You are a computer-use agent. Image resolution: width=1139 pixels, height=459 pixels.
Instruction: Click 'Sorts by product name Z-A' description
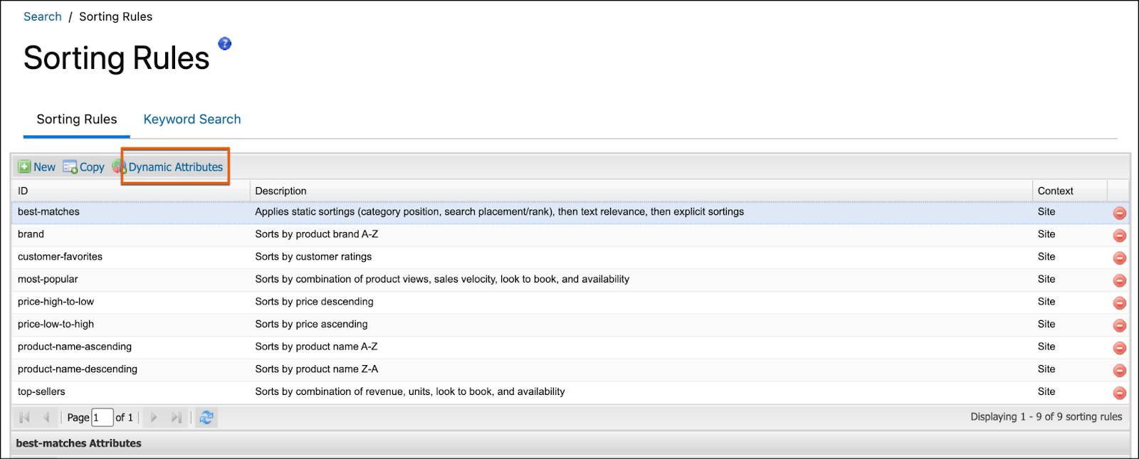point(317,369)
